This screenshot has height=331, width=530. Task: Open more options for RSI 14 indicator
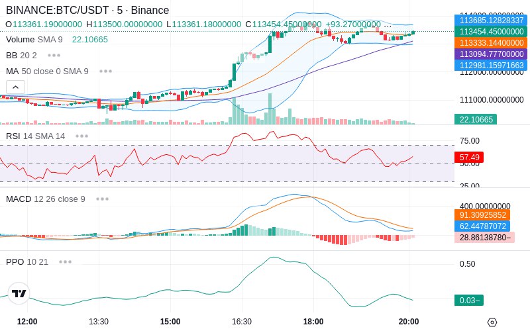coord(81,136)
